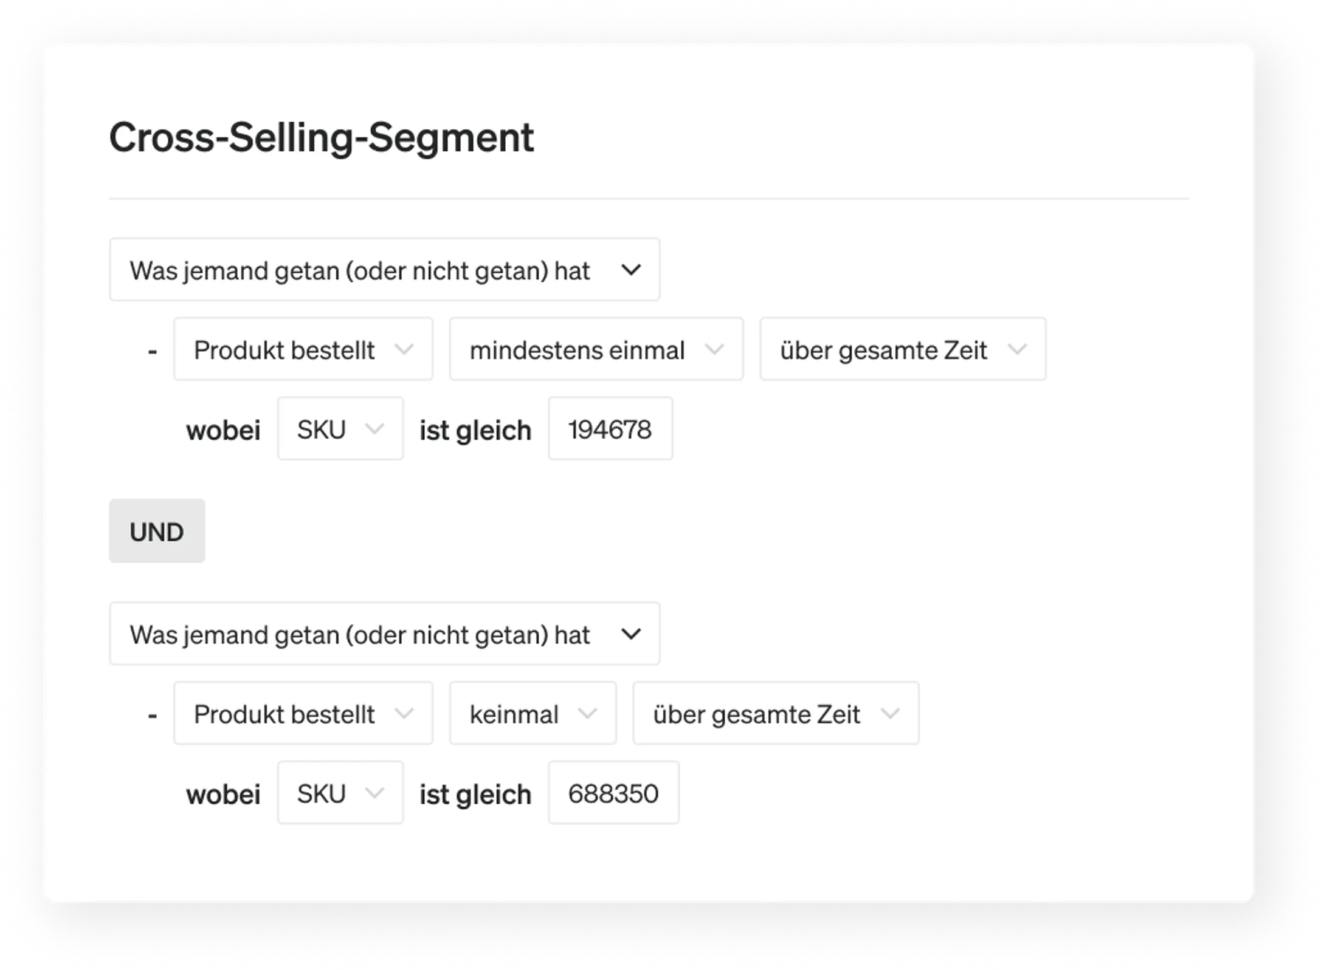The width and height of the screenshot is (1324, 972).
Task: Click the chevron on the 'mindestens einmal' selector
Action: coord(715,349)
